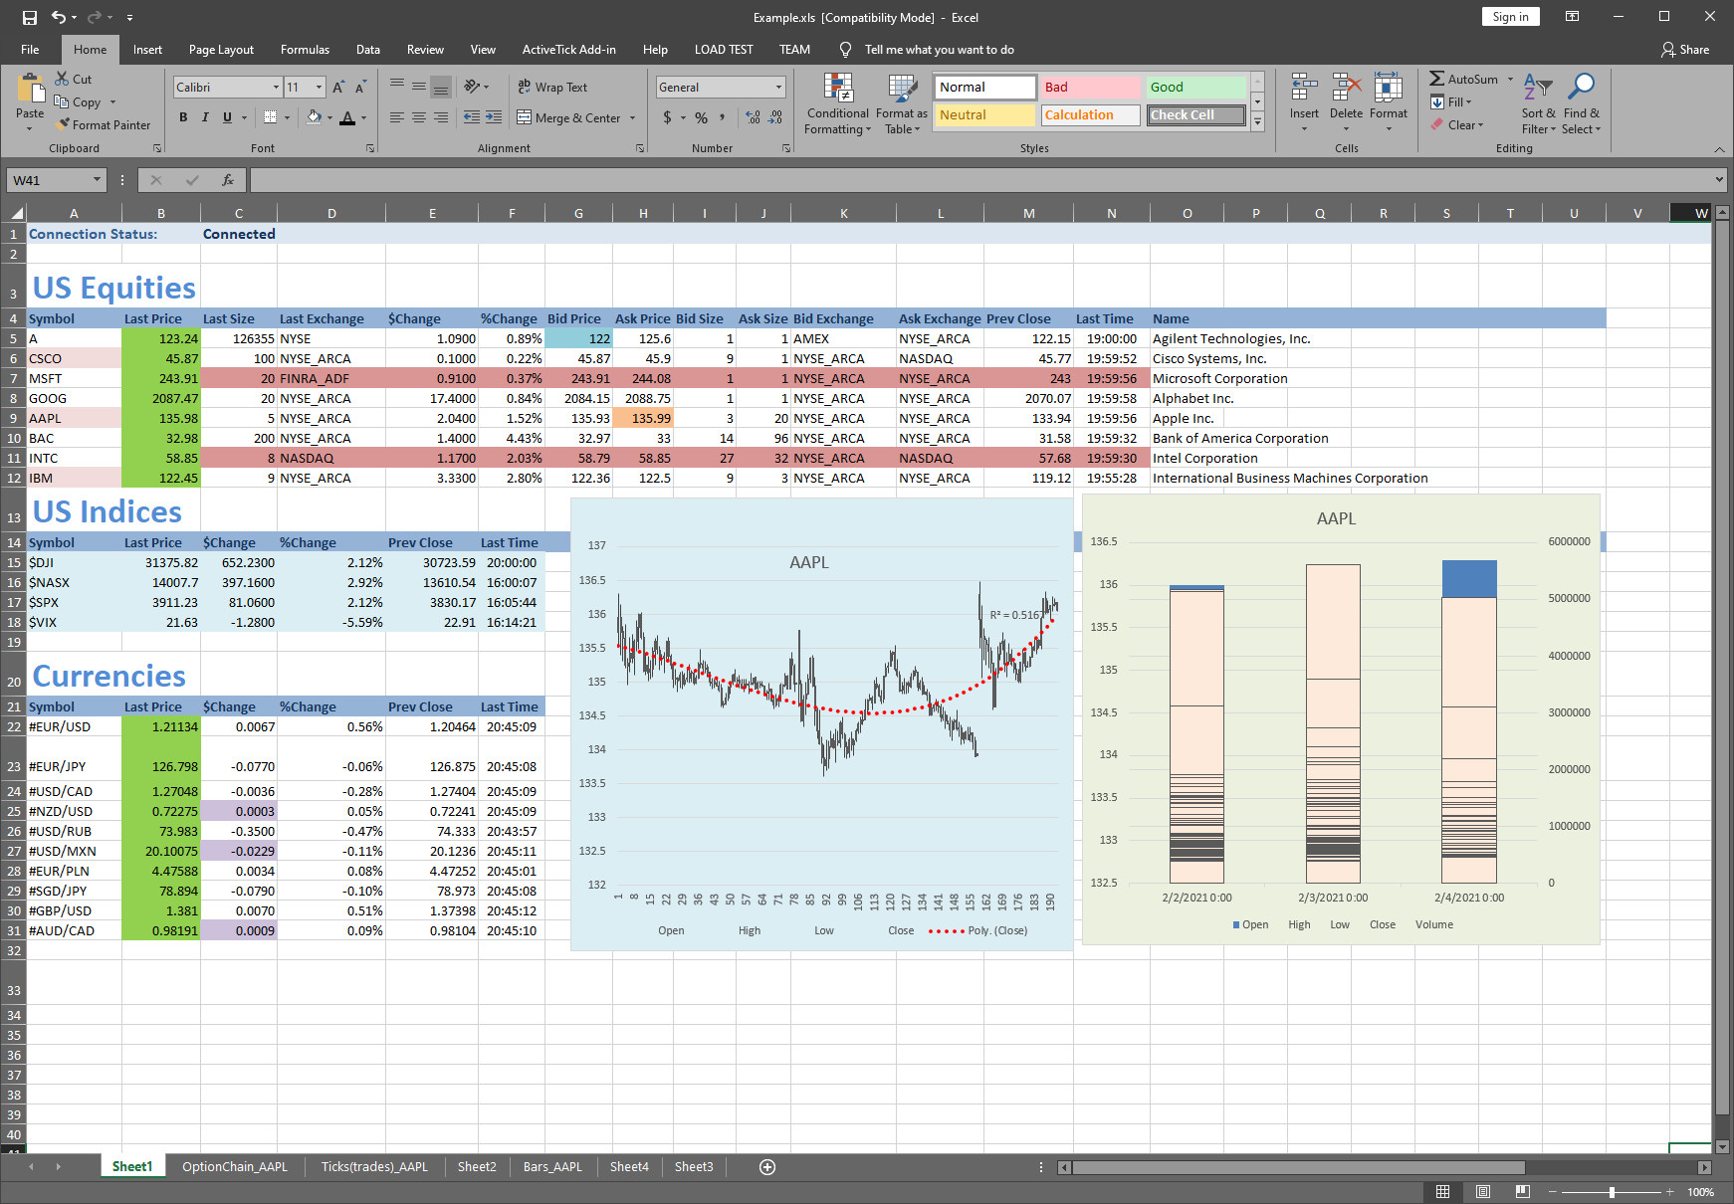Apply the Bad cell style
The width and height of the screenshot is (1734, 1204).
pos(1091,88)
